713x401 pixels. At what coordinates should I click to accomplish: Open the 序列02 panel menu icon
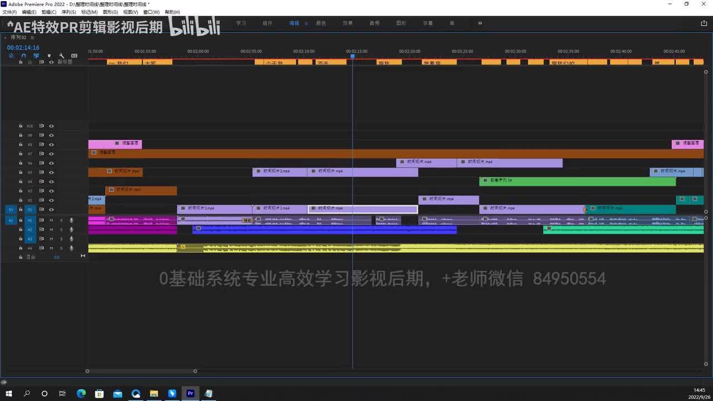click(31, 37)
